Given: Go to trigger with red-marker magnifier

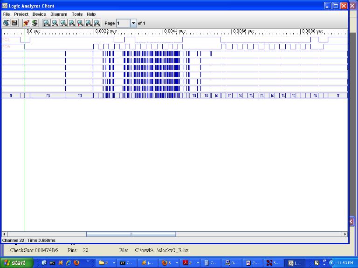Looking at the screenshot, I should point(80,23).
